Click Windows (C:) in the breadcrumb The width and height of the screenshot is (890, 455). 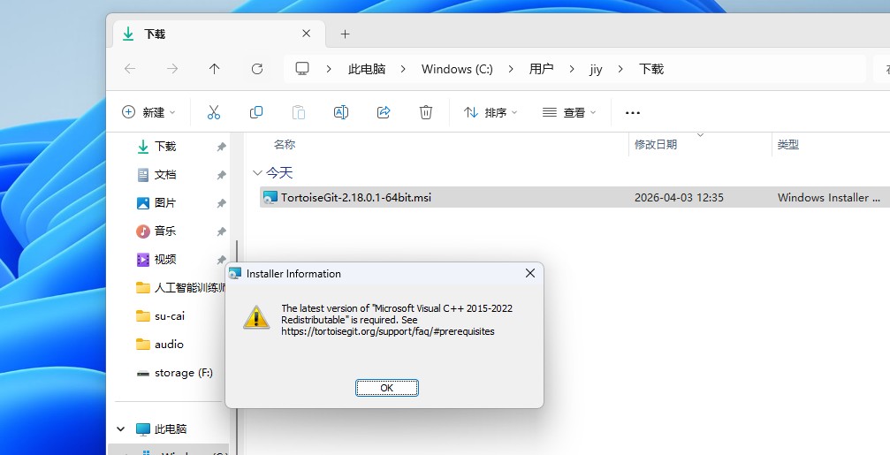tap(457, 69)
